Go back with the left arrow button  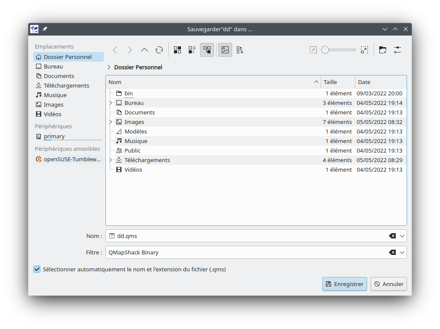coord(115,50)
